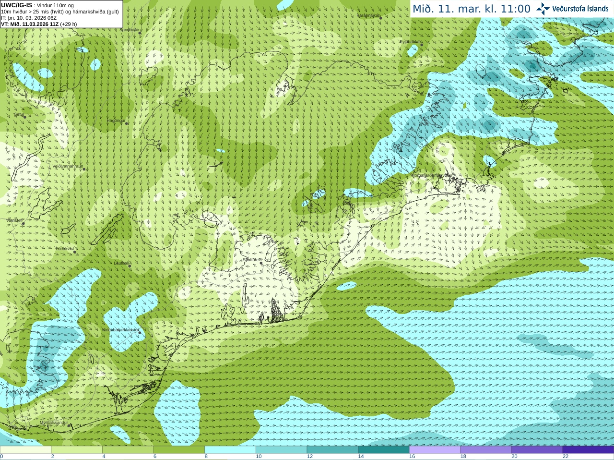
Task: Click the timestamp Mið. 11. mar. kl. 11:00
Action: [472, 9]
